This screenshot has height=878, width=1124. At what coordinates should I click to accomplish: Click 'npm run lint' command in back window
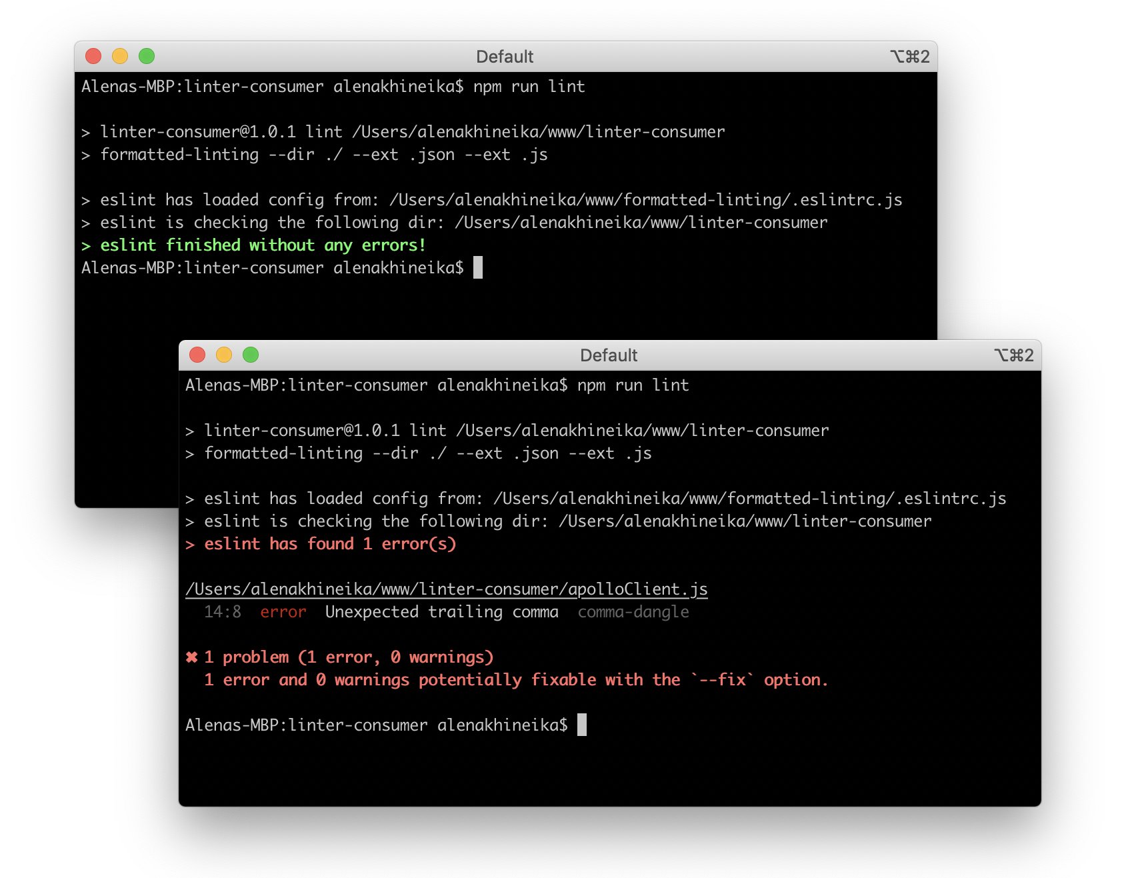[x=529, y=87]
